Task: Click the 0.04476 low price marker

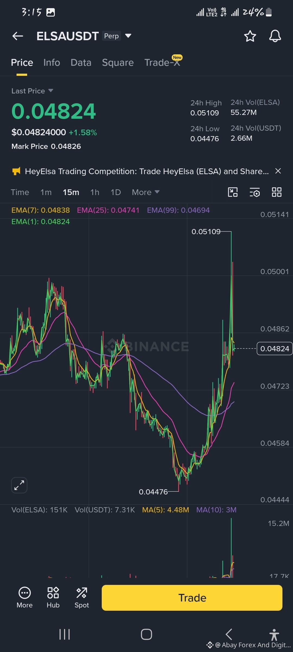Action: click(153, 492)
